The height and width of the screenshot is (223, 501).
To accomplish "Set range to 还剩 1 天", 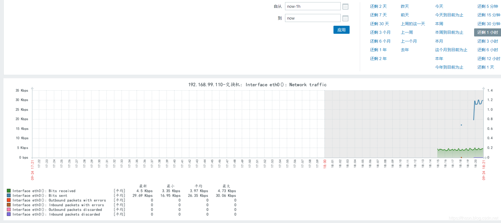I will tap(486, 67).
